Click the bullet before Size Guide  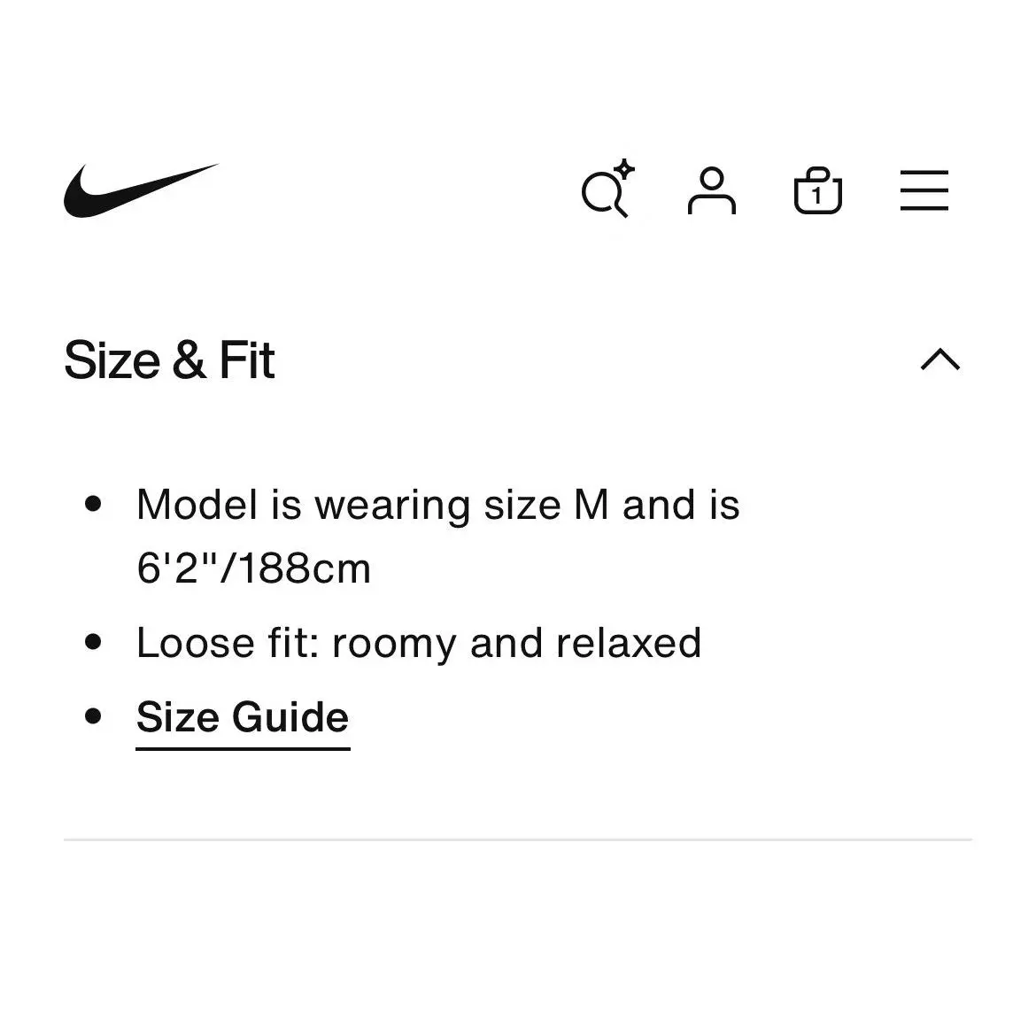coord(93,715)
